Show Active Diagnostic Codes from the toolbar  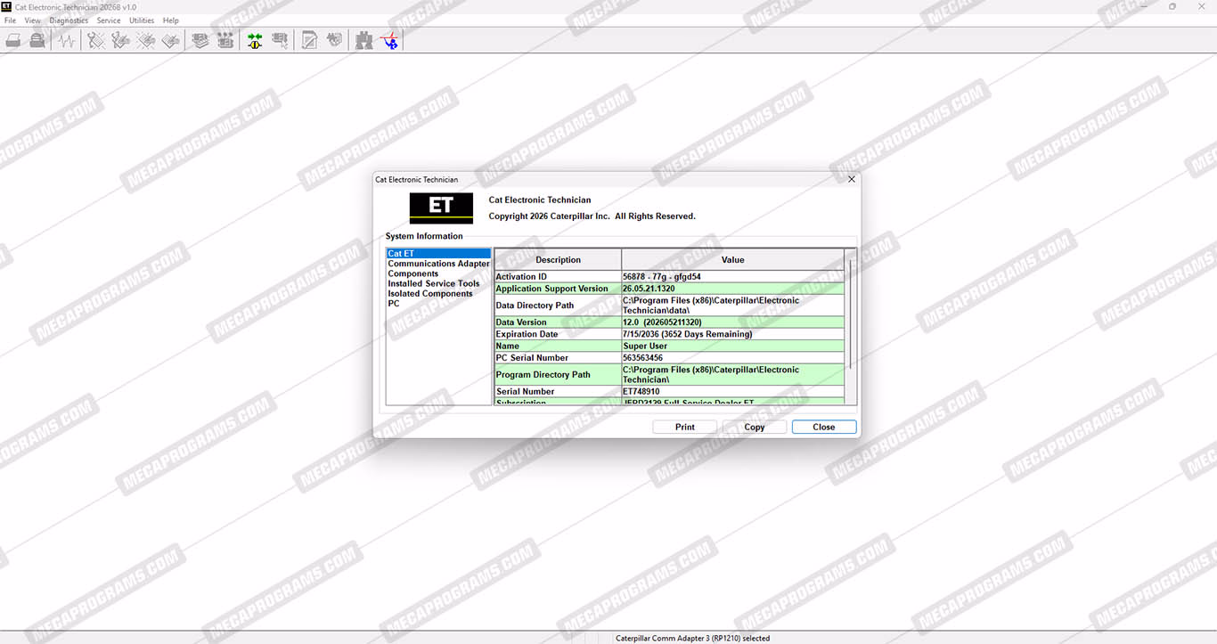96,40
